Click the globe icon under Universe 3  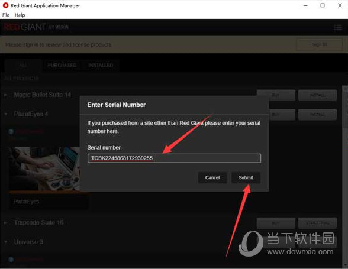coord(11,260)
